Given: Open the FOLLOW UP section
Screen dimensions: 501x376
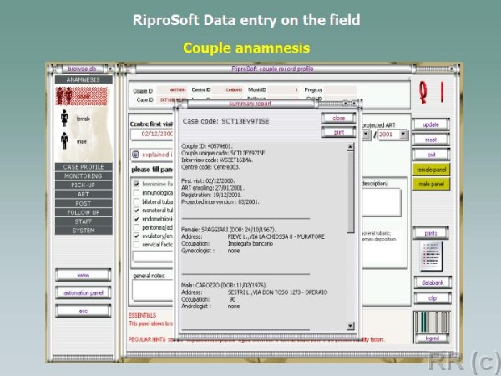Looking at the screenshot, I should tap(83, 212).
